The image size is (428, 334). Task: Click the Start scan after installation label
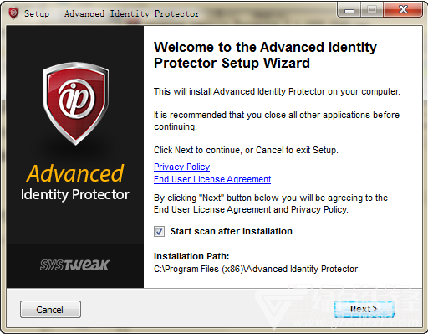tap(232, 231)
